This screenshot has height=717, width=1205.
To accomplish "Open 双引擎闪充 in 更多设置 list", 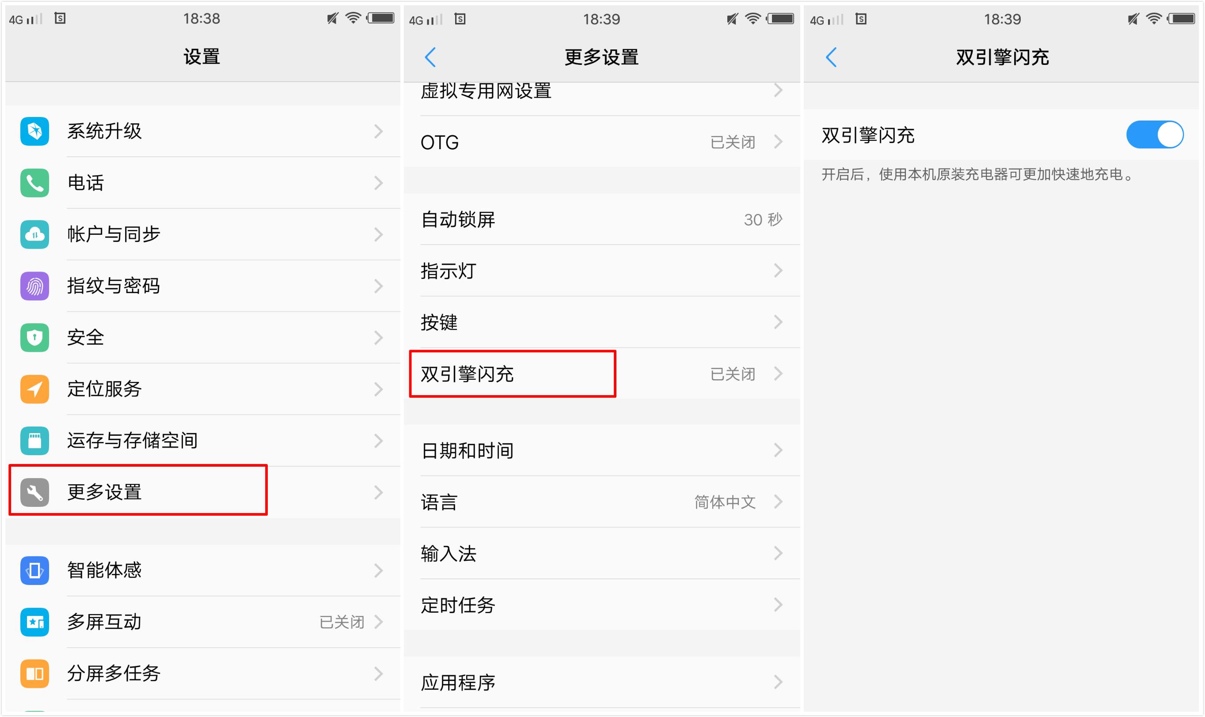I will [x=601, y=374].
